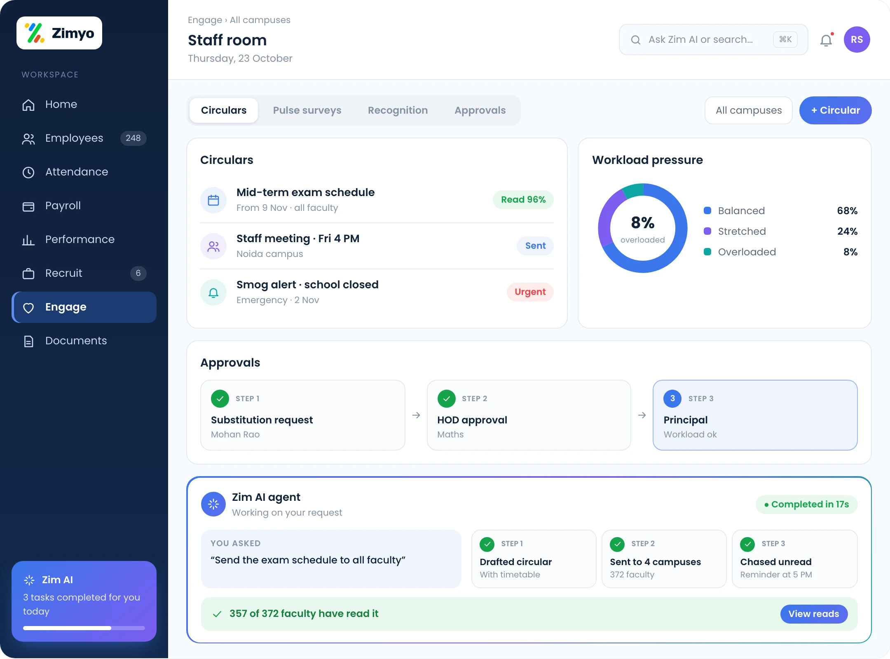This screenshot has height=659, width=890.
Task: Click calendar icon for Mid-term exam schedule
Action: click(213, 200)
